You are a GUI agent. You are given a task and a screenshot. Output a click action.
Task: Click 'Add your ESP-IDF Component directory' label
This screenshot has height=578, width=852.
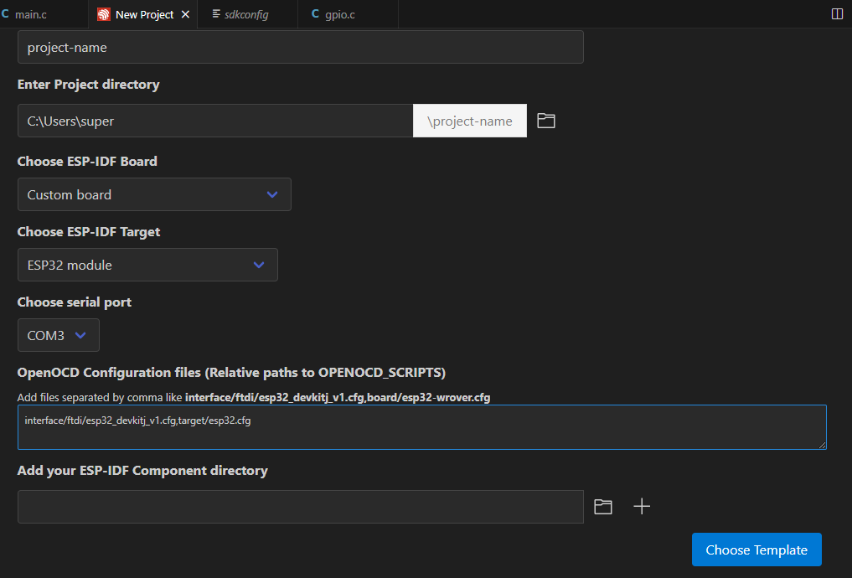click(x=142, y=471)
